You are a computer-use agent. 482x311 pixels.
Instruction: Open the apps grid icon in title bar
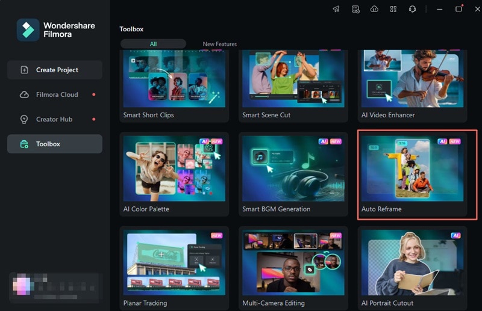coord(393,9)
